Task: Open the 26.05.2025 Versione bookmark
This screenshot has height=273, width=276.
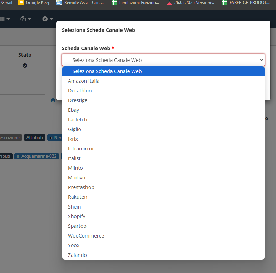Action: tap(191, 3)
